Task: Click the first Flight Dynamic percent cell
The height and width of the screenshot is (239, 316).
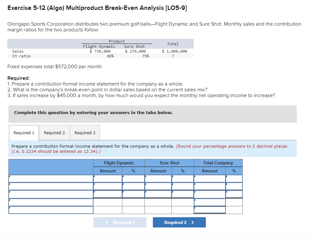Action: (133, 178)
